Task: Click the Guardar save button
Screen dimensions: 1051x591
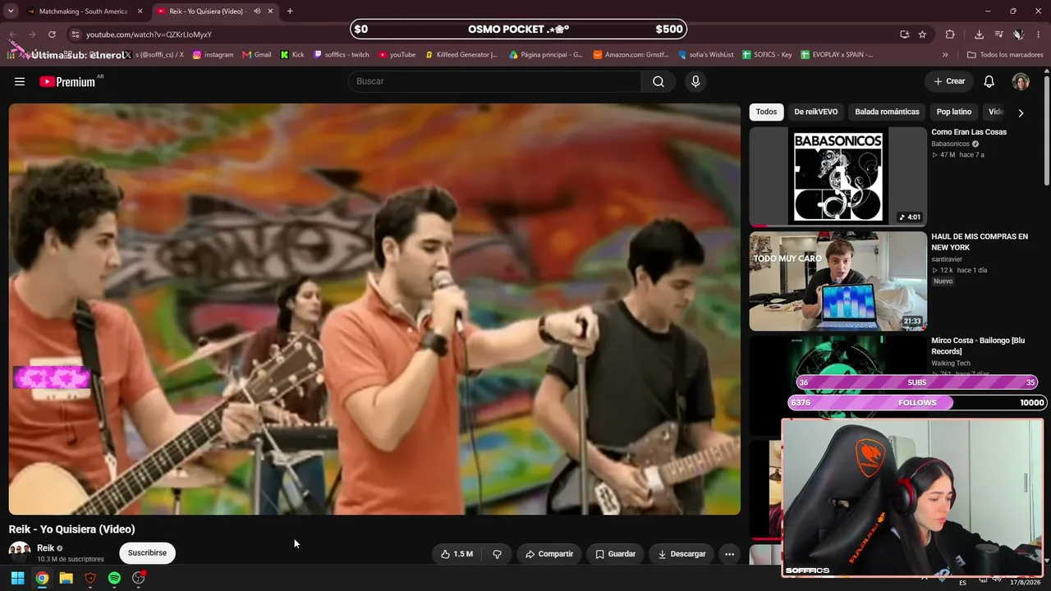Action: 615,554
